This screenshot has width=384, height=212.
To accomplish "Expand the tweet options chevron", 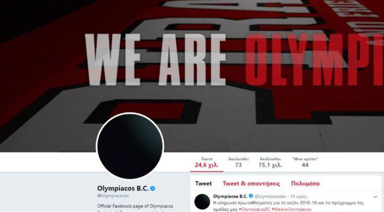I will 376,196.
